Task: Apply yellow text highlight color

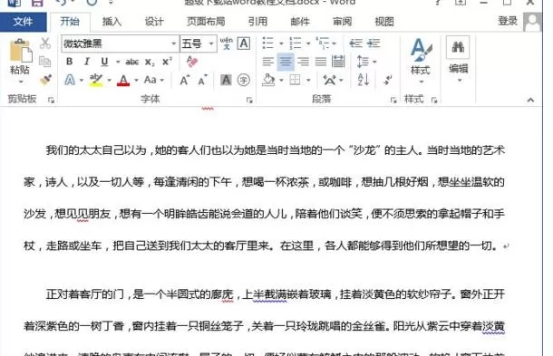Action: click(x=95, y=80)
